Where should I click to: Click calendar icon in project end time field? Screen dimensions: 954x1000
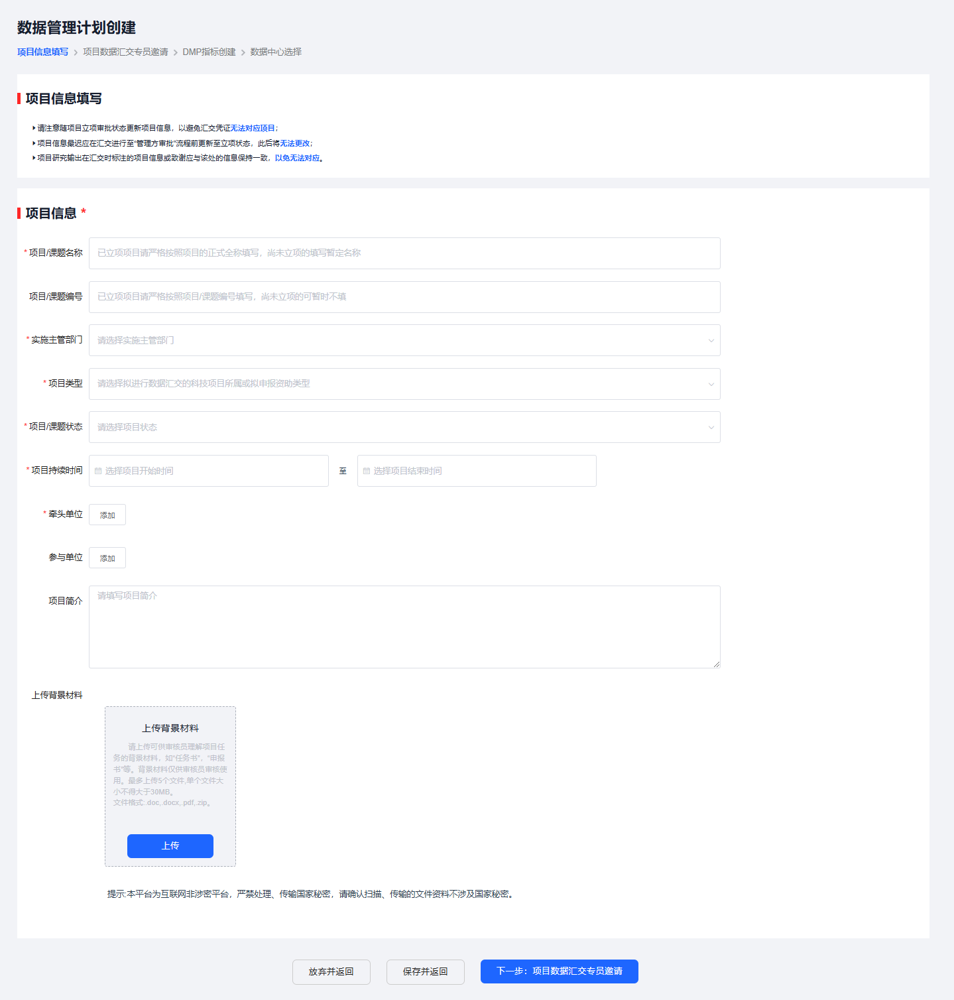tap(367, 471)
